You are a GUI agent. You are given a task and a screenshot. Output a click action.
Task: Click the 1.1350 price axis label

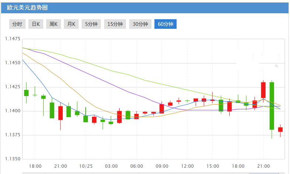(12, 159)
